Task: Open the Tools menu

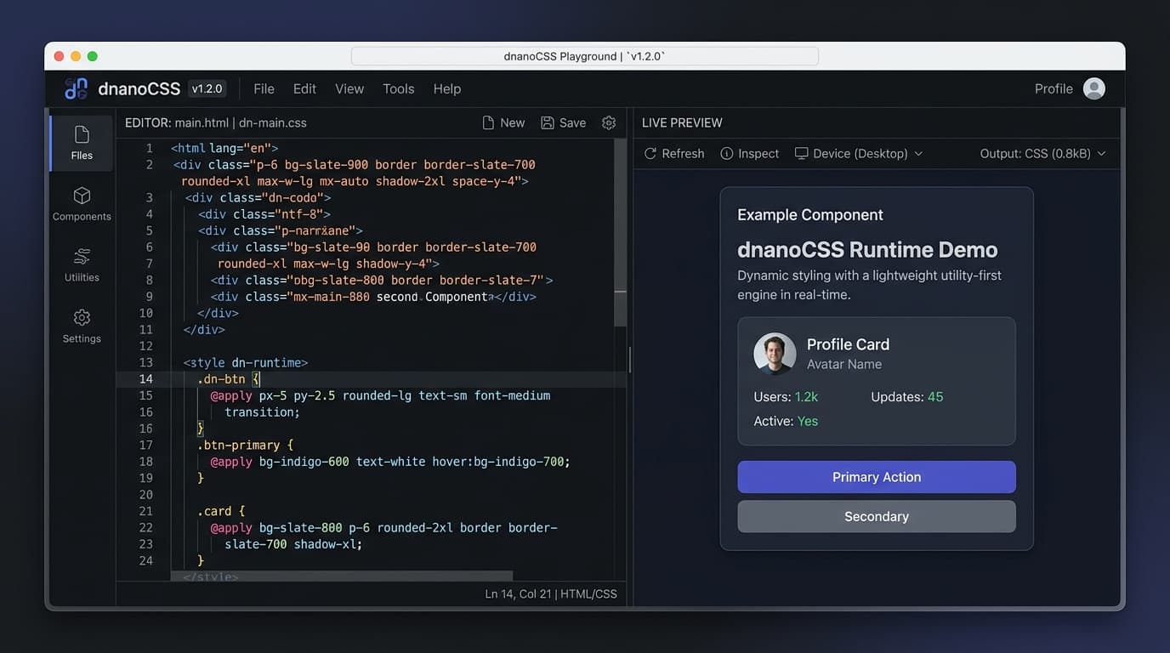Action: click(x=398, y=88)
